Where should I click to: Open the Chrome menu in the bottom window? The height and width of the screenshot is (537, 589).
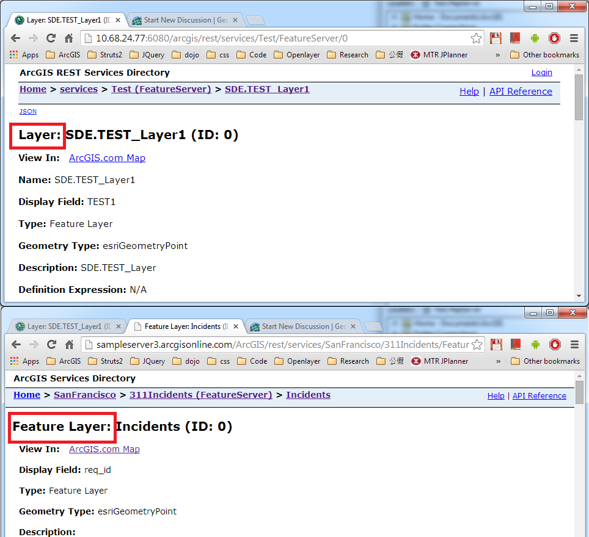point(574,344)
